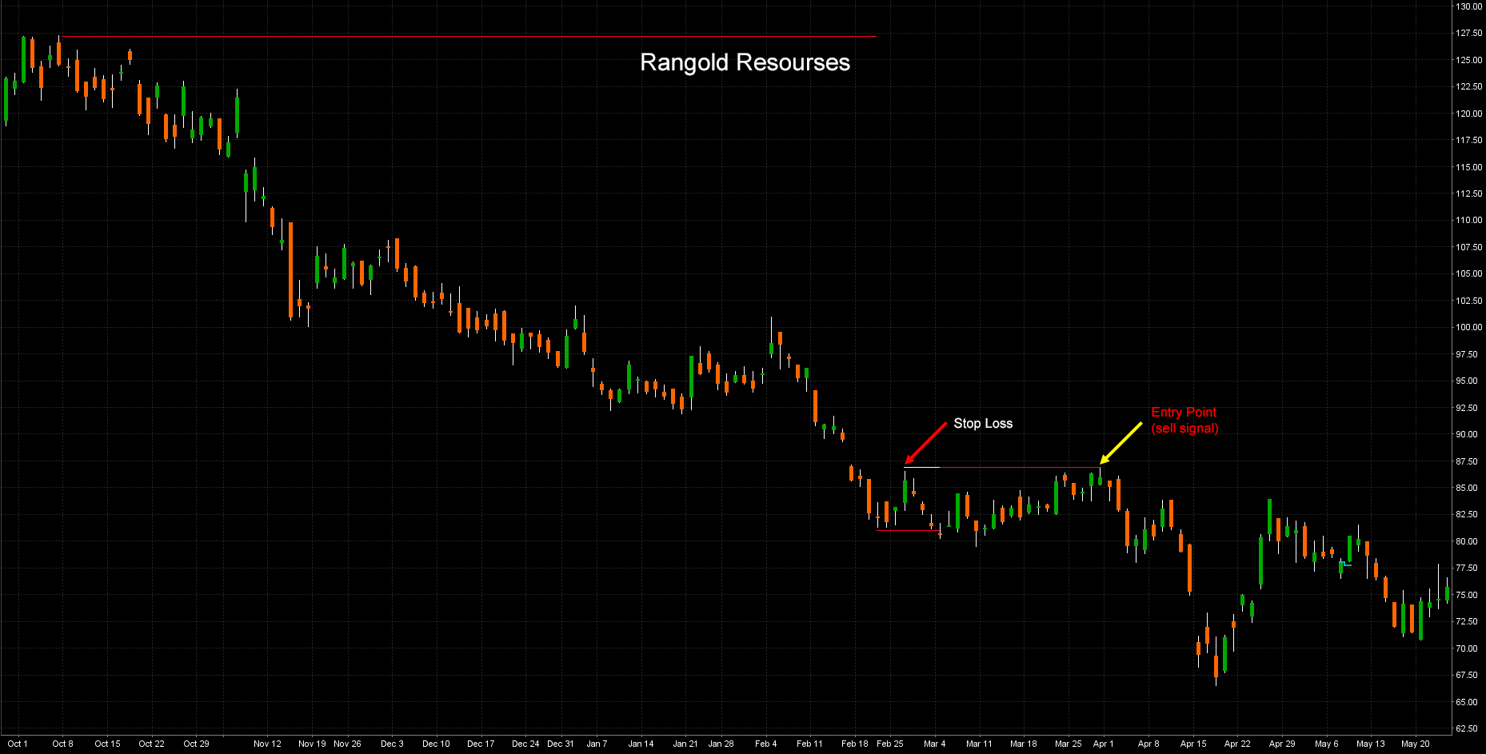Click the Nov 26 date label
The image size is (1486, 754).
347,744
